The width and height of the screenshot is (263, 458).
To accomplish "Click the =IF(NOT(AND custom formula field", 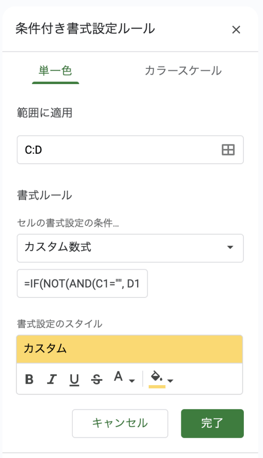I will (x=82, y=284).
